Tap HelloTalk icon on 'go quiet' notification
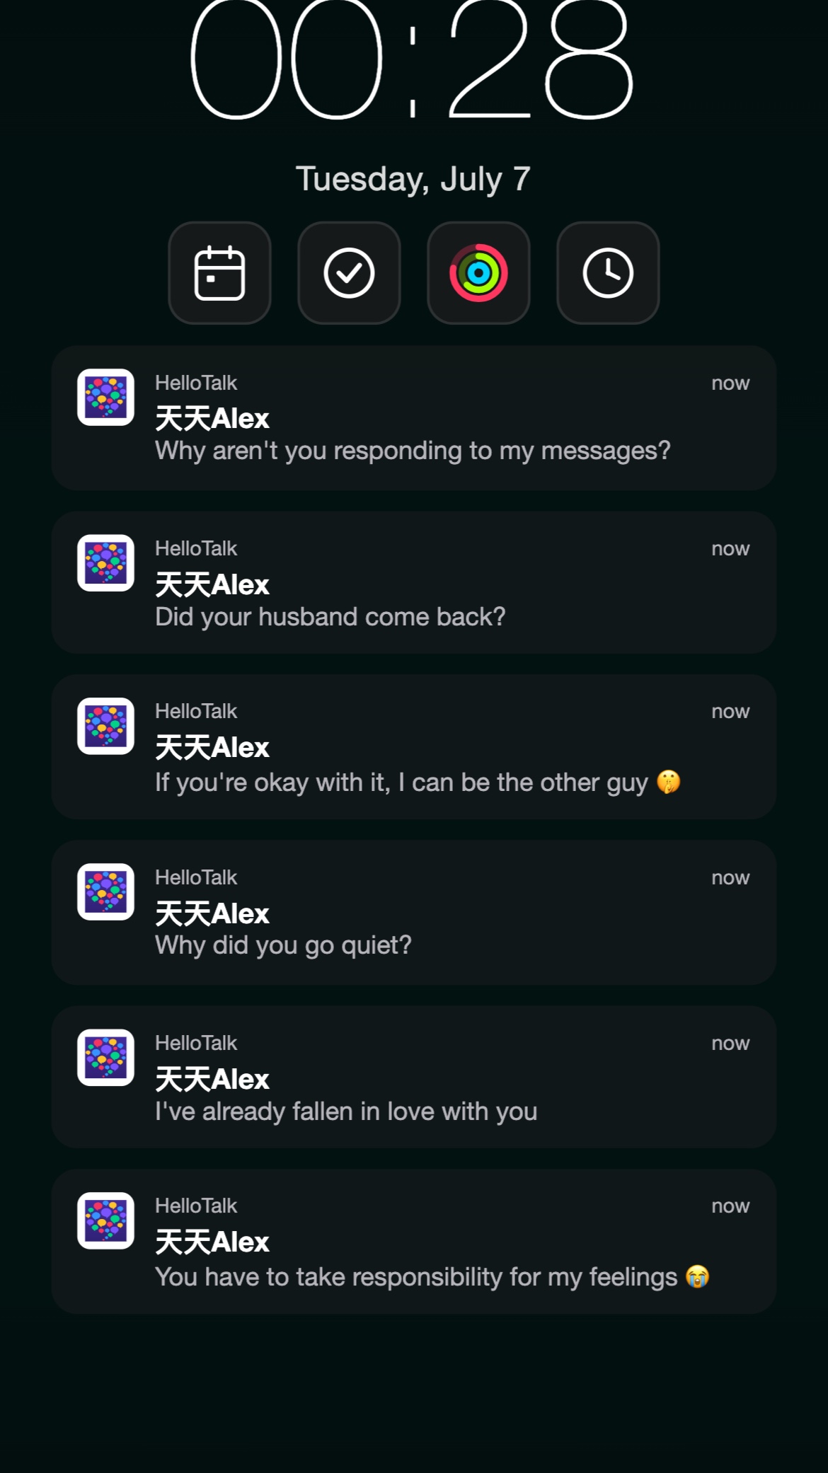The height and width of the screenshot is (1473, 828). click(x=105, y=891)
